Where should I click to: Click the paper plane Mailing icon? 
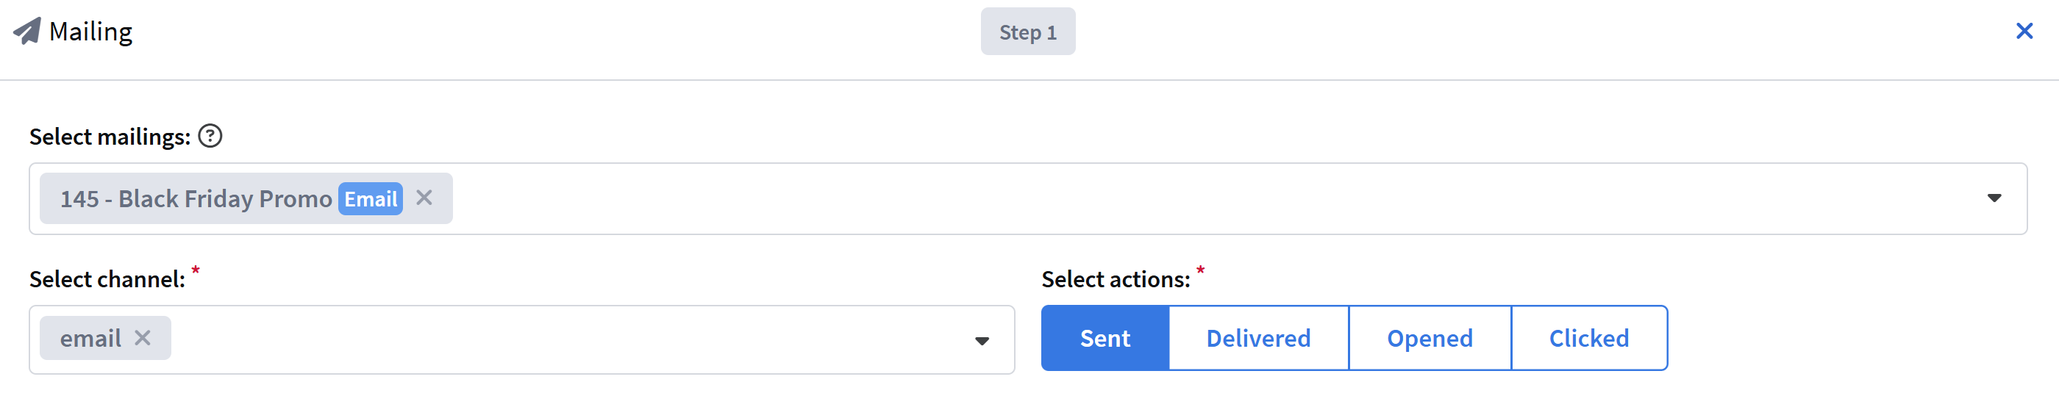[27, 32]
